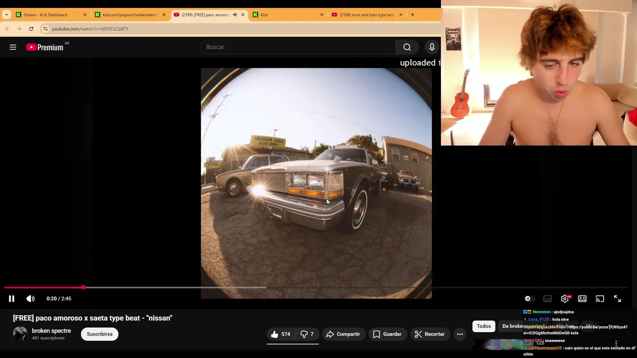Click the 0:20 / 2:45 time display
This screenshot has height=358, width=637.
click(59, 299)
